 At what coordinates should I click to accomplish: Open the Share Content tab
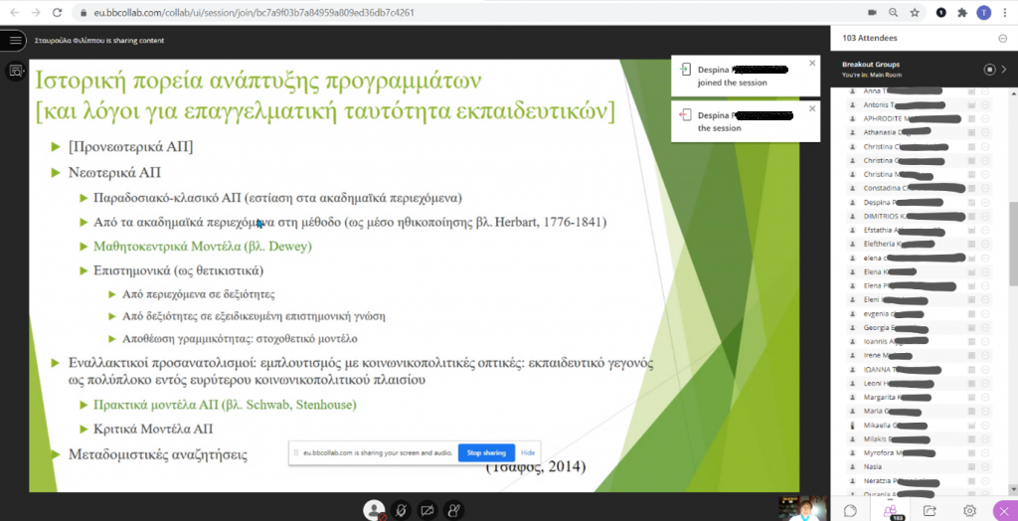coord(930,511)
